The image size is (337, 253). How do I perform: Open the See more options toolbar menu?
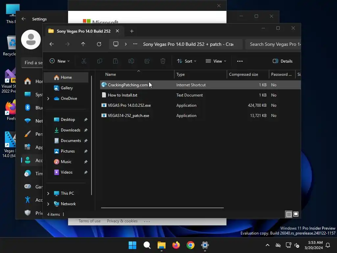[240, 61]
